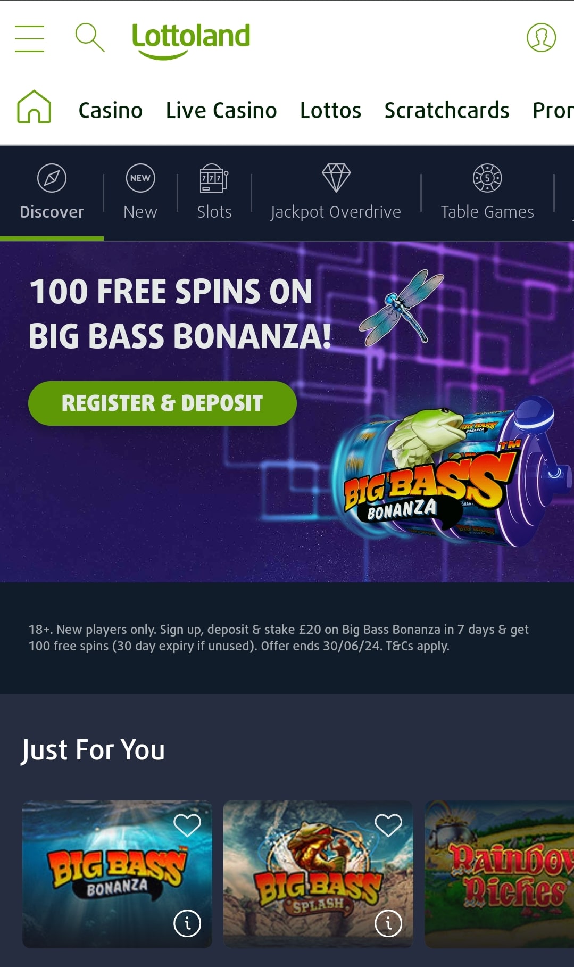The width and height of the screenshot is (574, 967).
Task: Favorite Big Bass Bonanza with heart
Action: click(x=187, y=825)
